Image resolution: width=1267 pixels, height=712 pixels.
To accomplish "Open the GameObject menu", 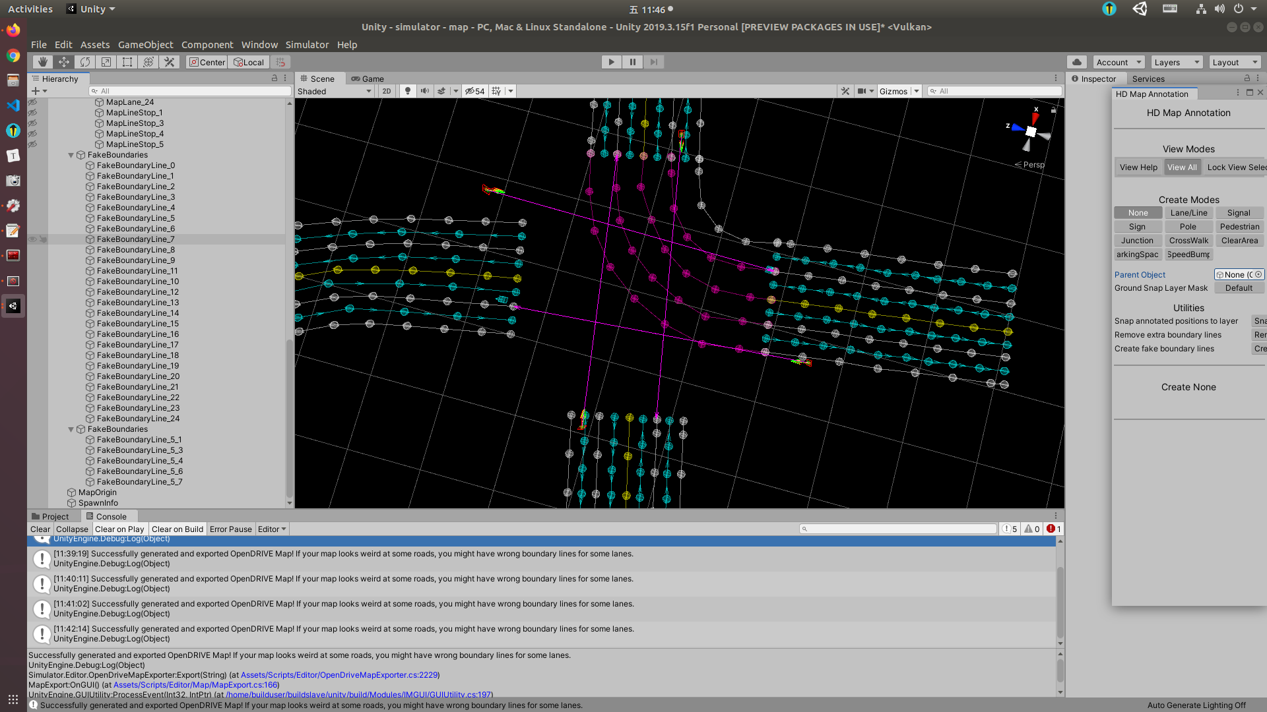I will pos(145,45).
